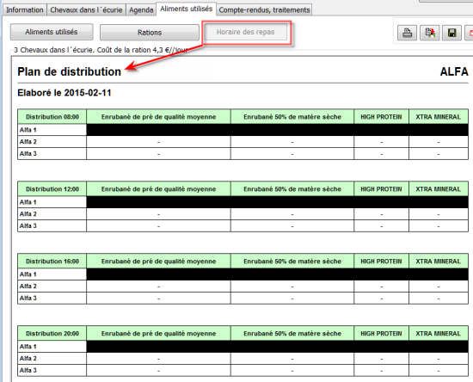Click the export document icon with the red arrow
Viewport: 473px width, 382px height.
(429, 33)
